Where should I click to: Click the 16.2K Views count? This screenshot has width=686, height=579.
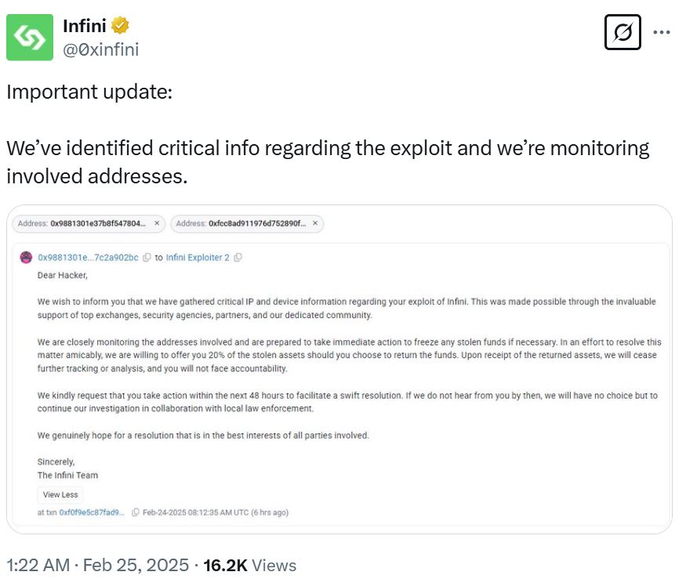250,565
